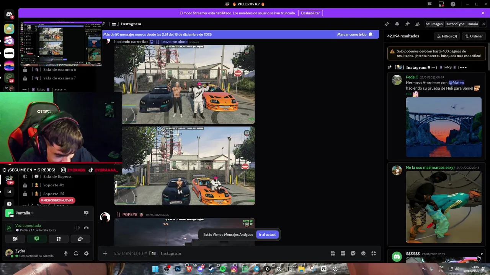Image resolution: width=490 pixels, height=275 pixels.
Task: Click @Mateo mention in Fede.C result
Action: coord(456,82)
